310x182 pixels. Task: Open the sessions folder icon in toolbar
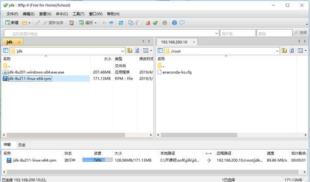[x=24, y=23]
